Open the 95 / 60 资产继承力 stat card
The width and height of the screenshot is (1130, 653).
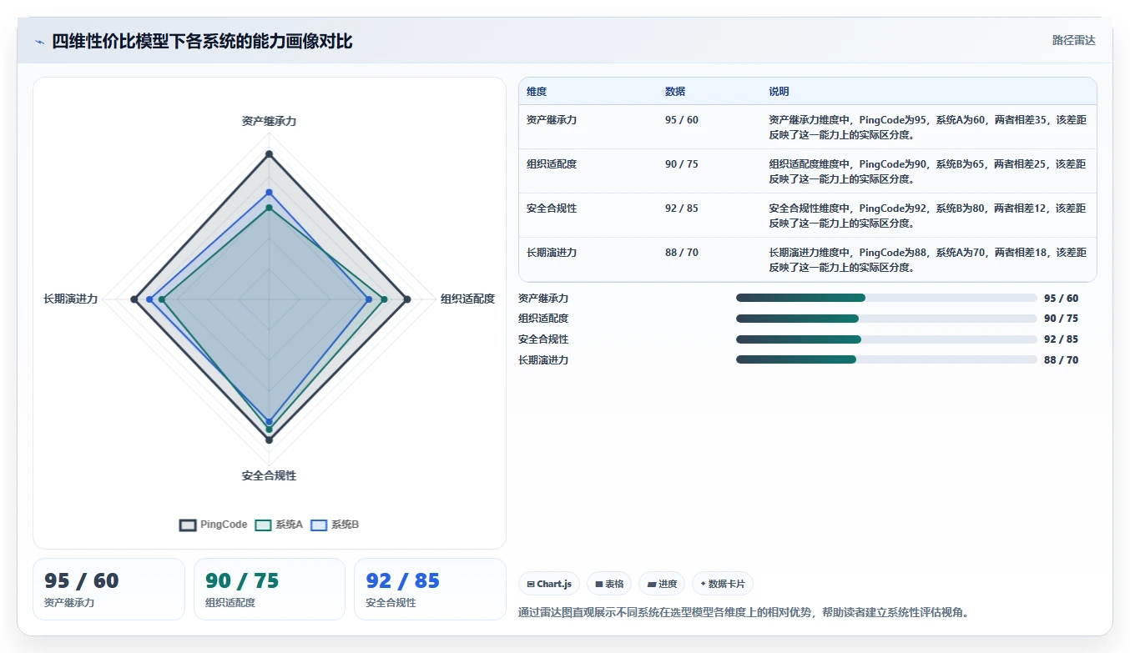(108, 589)
